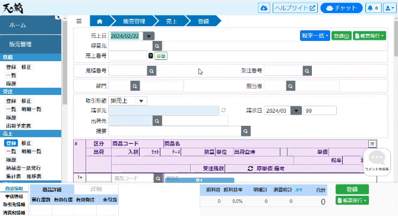Screen dimensions: 398x216
Task: Click the cloud download icon
Action: (x=264, y=8)
